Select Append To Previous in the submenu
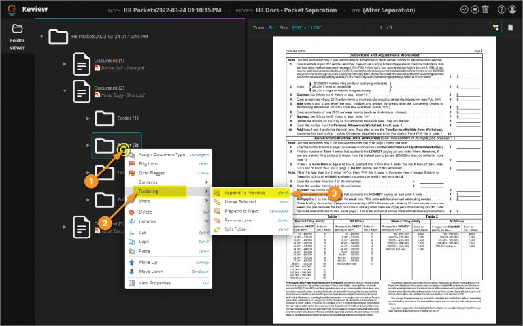Viewport: 523px width, 326px height. pos(252,193)
